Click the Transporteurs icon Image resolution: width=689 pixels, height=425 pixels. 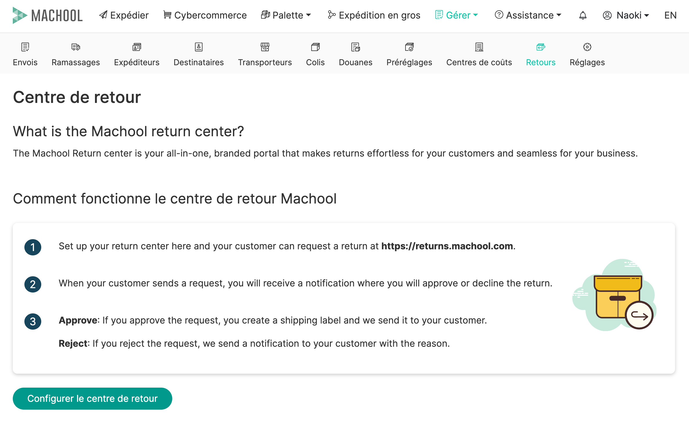265,47
